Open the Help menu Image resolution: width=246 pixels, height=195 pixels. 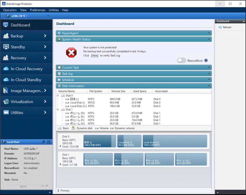coord(65,10)
